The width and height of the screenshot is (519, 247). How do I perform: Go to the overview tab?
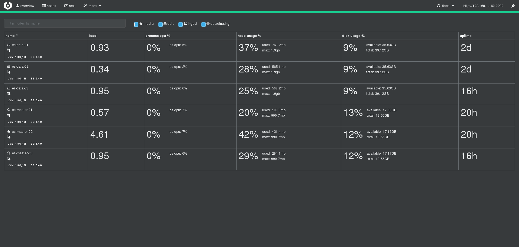(25, 6)
